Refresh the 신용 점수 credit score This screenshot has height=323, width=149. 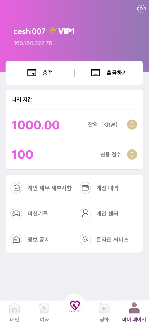(132, 155)
